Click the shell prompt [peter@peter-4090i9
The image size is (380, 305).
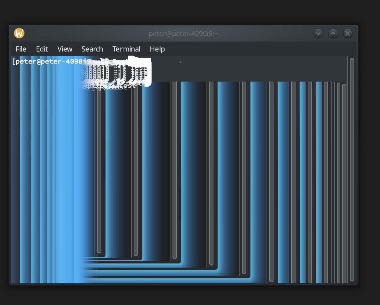(x=51, y=61)
